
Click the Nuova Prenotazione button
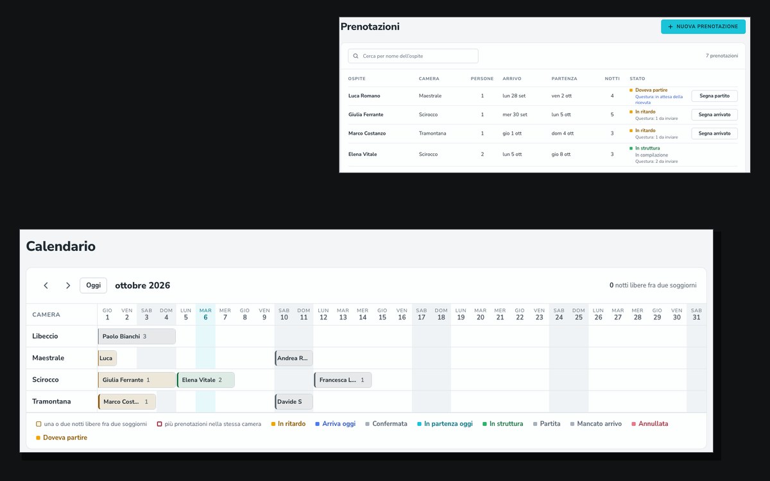pyautogui.click(x=703, y=27)
